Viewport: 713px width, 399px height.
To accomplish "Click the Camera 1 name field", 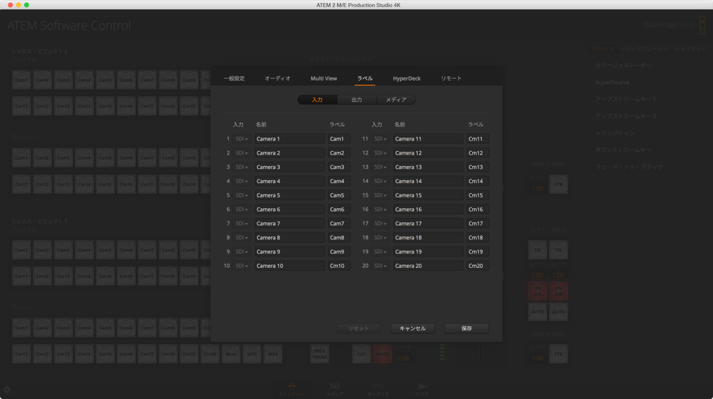I will [289, 139].
